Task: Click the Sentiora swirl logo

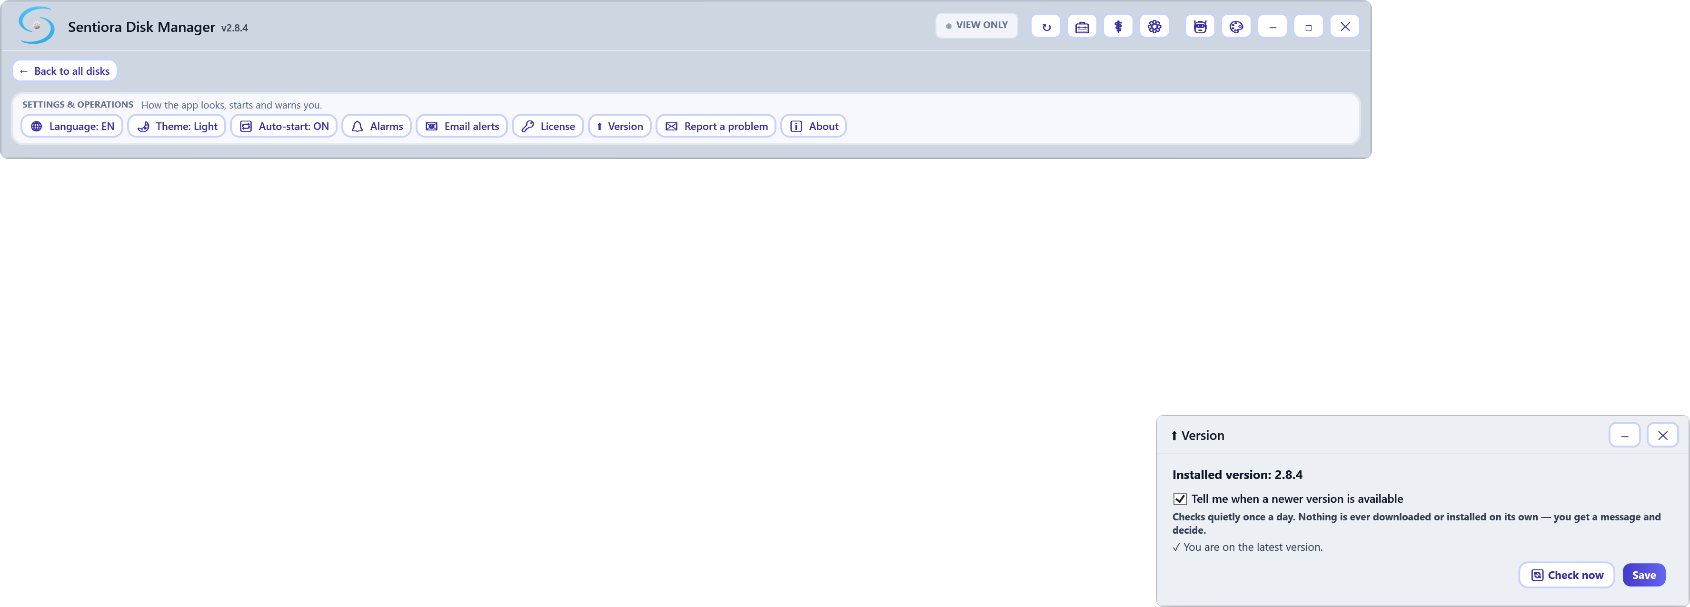Action: click(37, 26)
